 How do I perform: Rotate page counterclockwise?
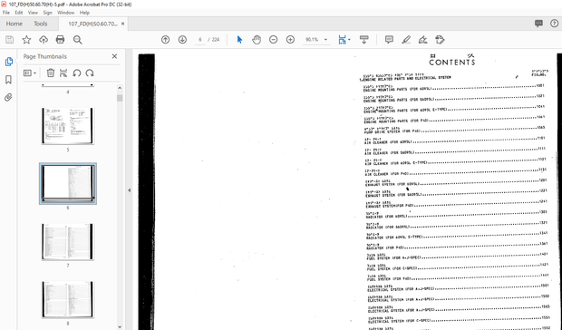coord(77,73)
